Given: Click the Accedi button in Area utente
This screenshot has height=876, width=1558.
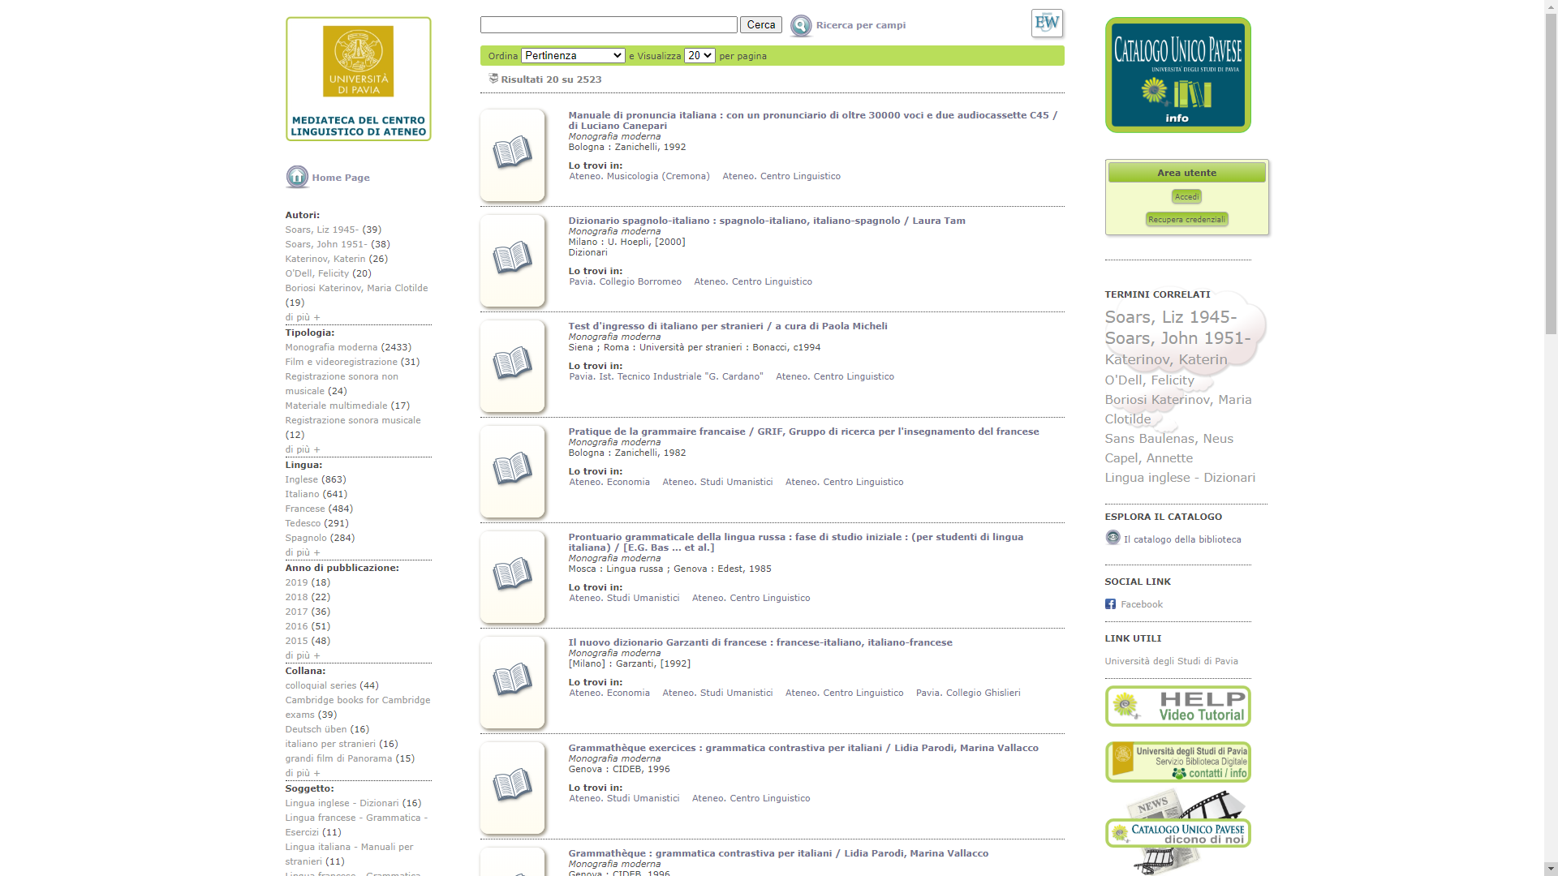Looking at the screenshot, I should (1186, 196).
